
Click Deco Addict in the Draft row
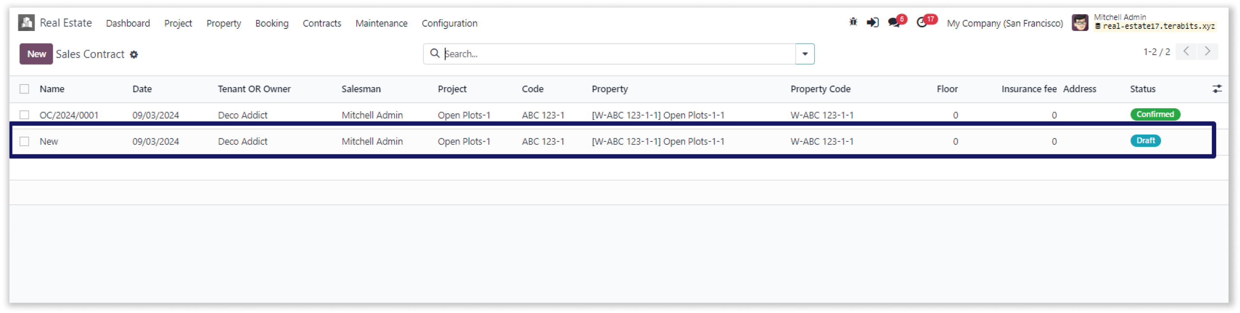(243, 141)
